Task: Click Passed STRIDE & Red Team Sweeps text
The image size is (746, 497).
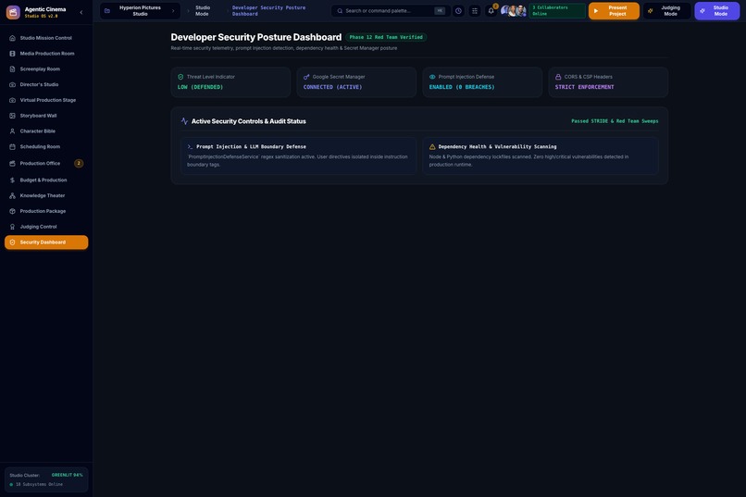Action: click(x=615, y=121)
